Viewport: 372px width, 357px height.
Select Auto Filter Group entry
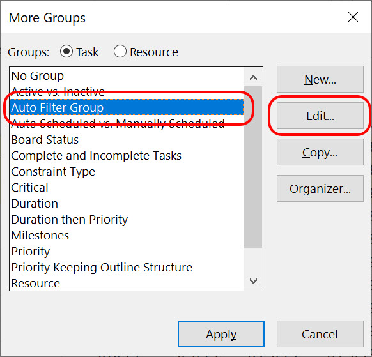pos(127,108)
